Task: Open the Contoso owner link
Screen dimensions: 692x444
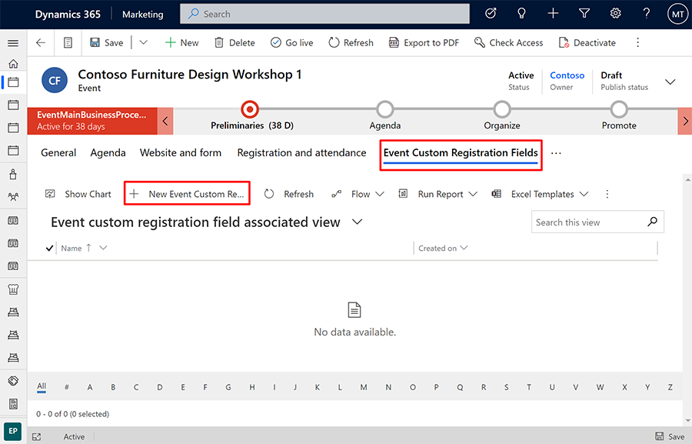Action: pyautogui.click(x=567, y=75)
